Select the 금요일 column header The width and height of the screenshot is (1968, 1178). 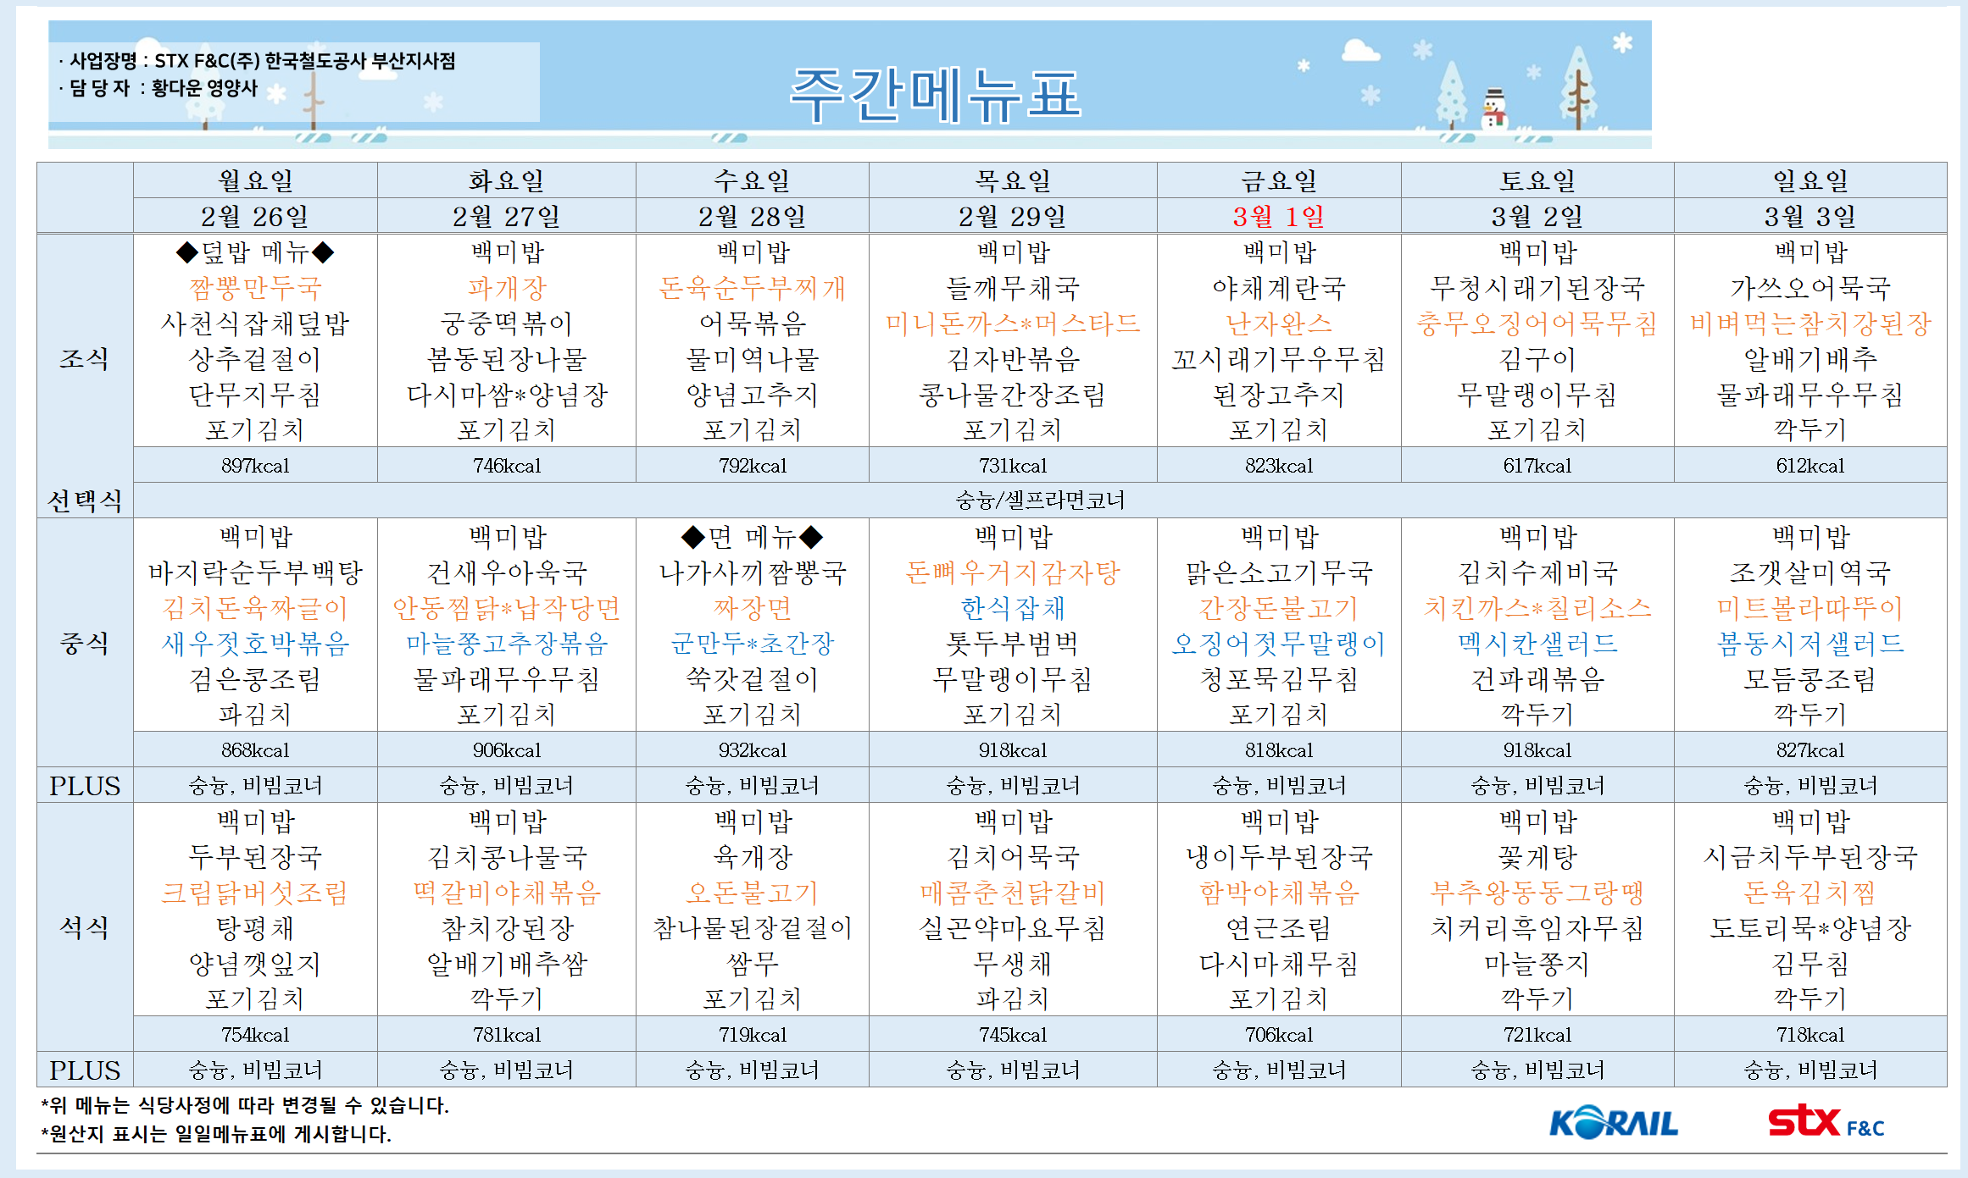click(1278, 180)
